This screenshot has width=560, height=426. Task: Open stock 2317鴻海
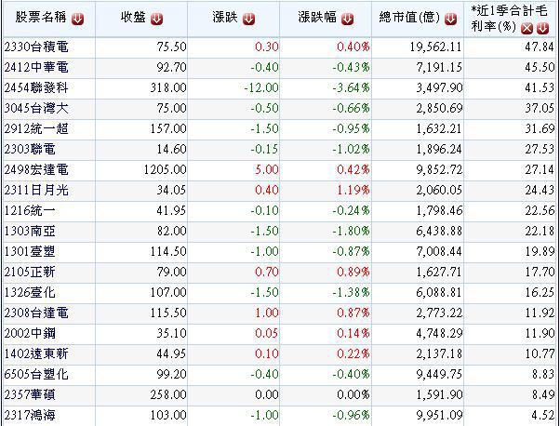click(x=30, y=415)
